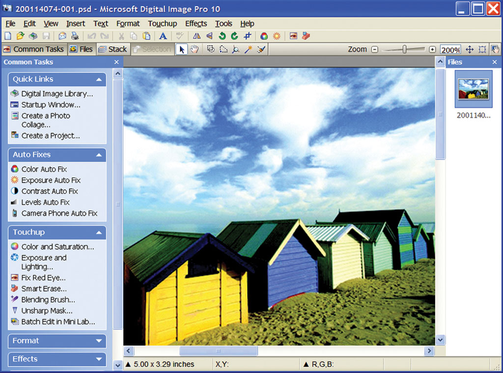Open Fix Red Eye task
Image resolution: width=503 pixels, height=373 pixels.
click(x=43, y=278)
